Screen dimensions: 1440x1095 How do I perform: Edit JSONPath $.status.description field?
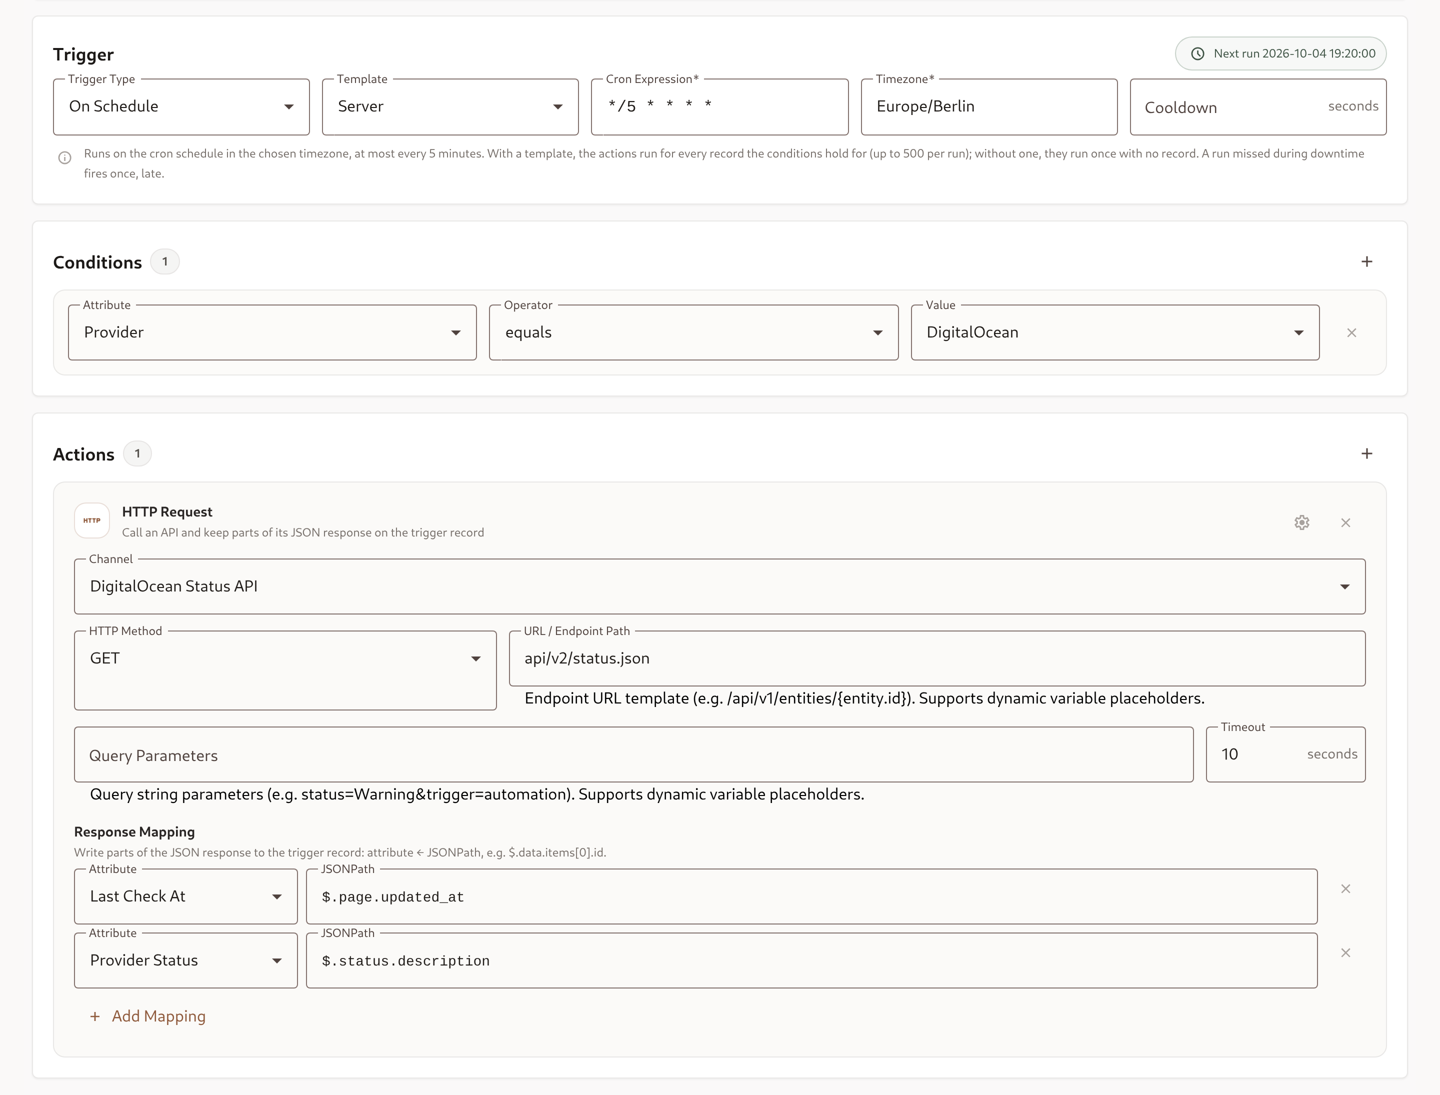point(811,960)
